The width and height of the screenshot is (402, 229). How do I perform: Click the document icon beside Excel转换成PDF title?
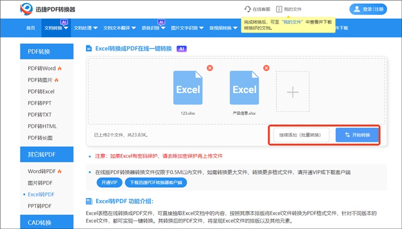[88, 48]
